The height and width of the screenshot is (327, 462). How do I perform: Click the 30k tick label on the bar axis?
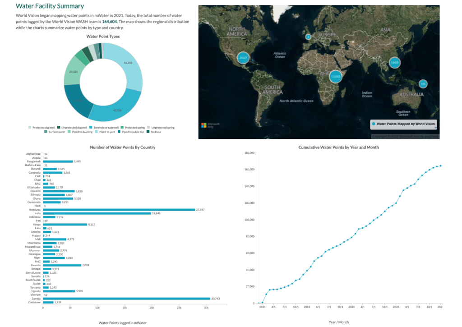click(x=206, y=308)
